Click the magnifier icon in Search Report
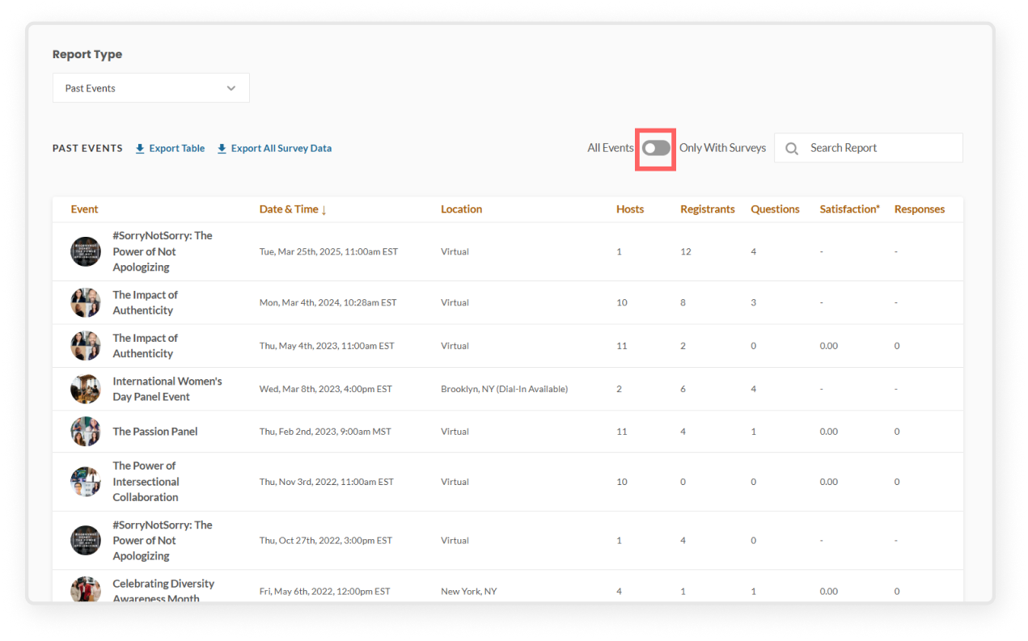The width and height of the screenshot is (1028, 641). [x=792, y=149]
